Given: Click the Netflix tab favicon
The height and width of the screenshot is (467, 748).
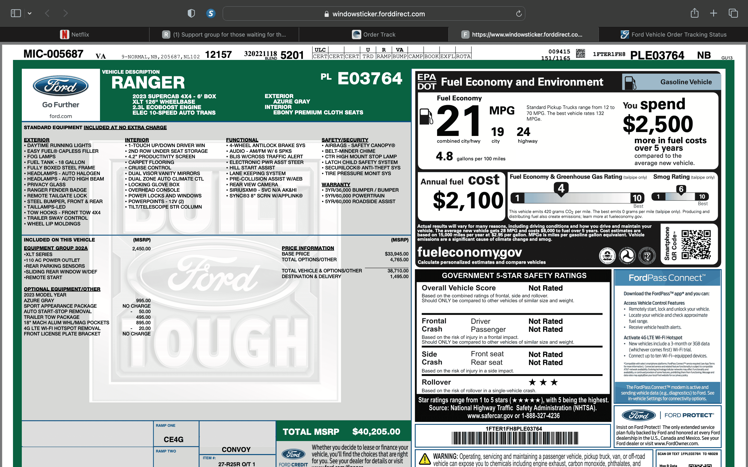Looking at the screenshot, I should (x=64, y=34).
